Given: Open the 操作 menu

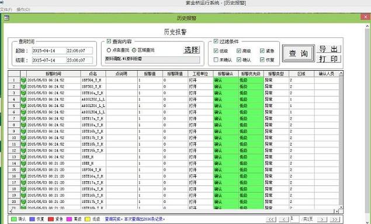Looking at the screenshot, I should tap(23, 9).
